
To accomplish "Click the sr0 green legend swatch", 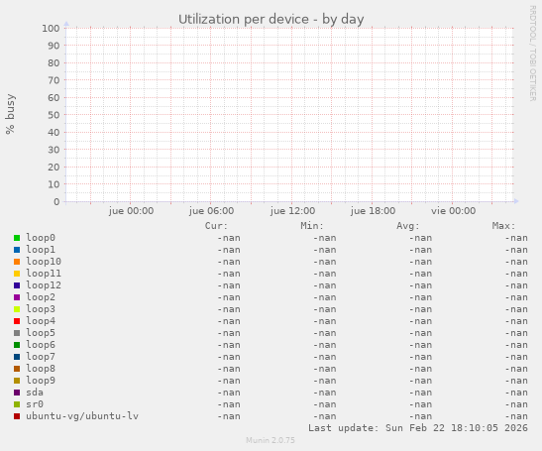I will click(x=17, y=404).
